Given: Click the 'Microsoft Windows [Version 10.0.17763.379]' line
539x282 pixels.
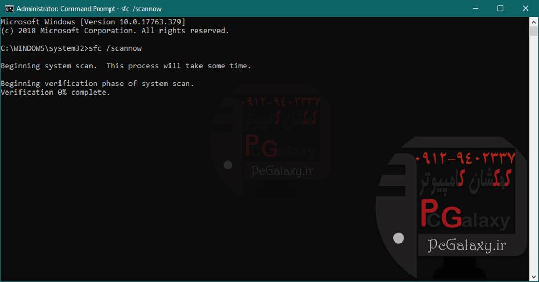Looking at the screenshot, I should coord(93,22).
